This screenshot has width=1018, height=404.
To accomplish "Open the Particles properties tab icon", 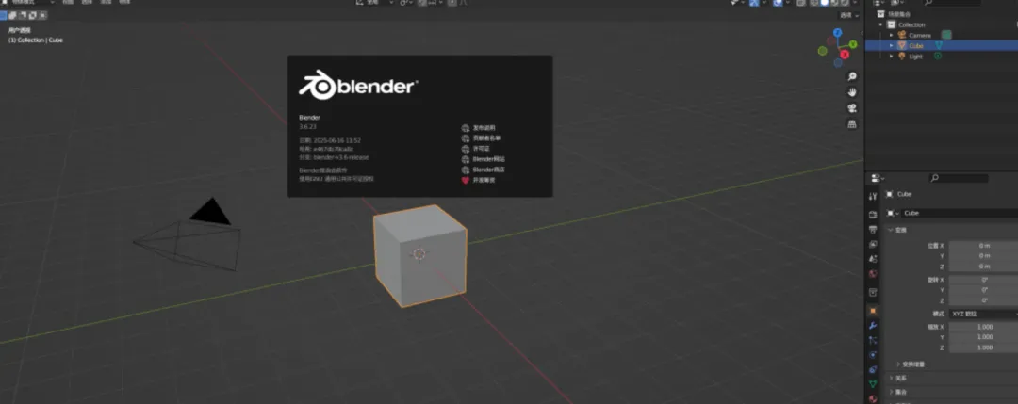I will pyautogui.click(x=873, y=340).
